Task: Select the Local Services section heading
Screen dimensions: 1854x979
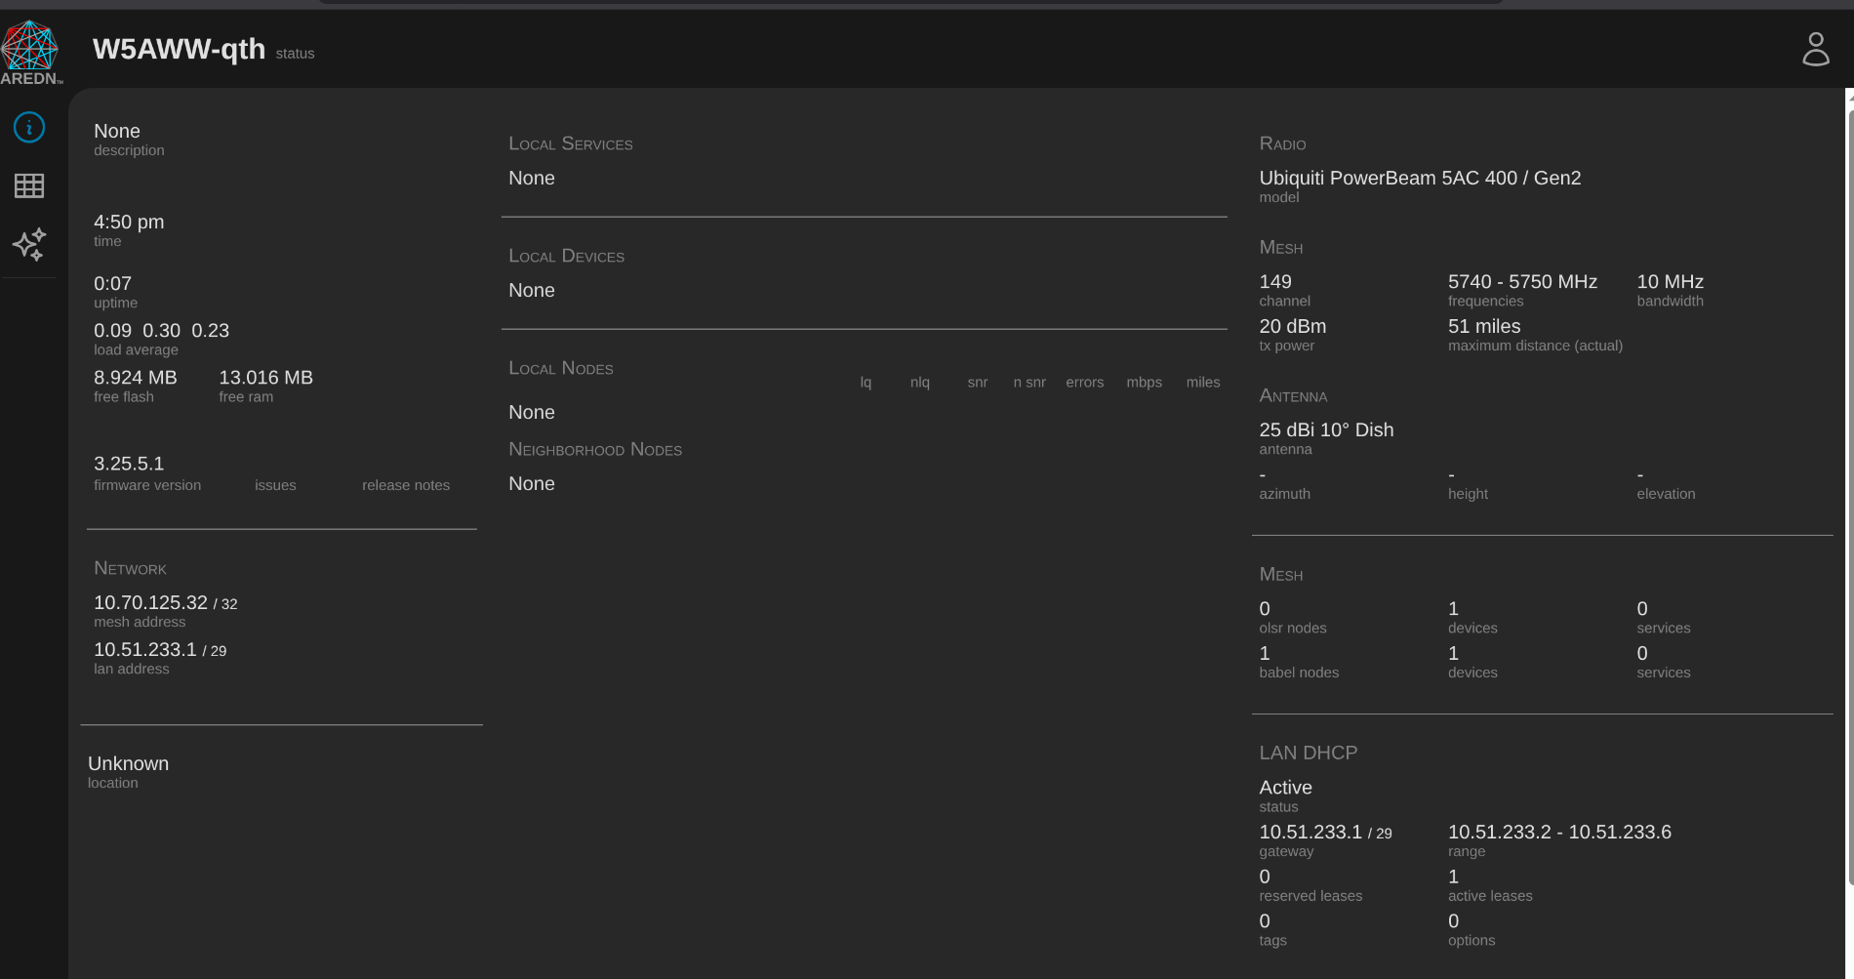Action: coord(570,143)
